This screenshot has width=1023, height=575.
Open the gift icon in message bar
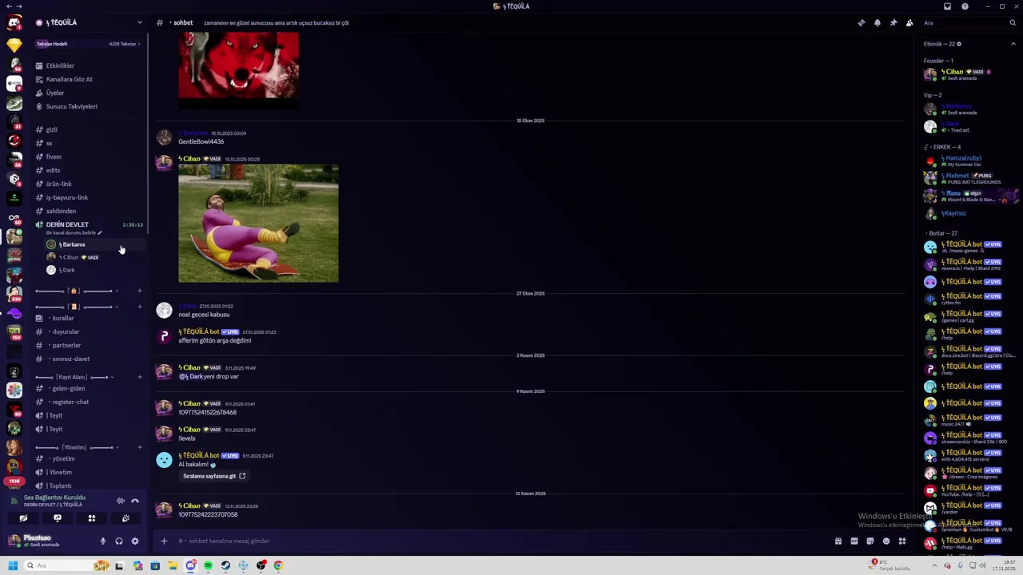click(x=838, y=541)
